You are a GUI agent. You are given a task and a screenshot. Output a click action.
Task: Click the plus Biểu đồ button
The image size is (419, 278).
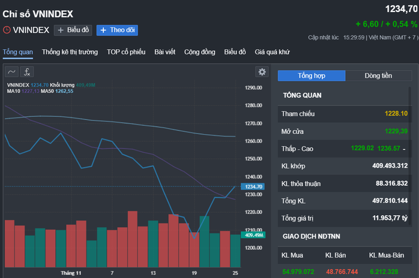click(x=73, y=30)
